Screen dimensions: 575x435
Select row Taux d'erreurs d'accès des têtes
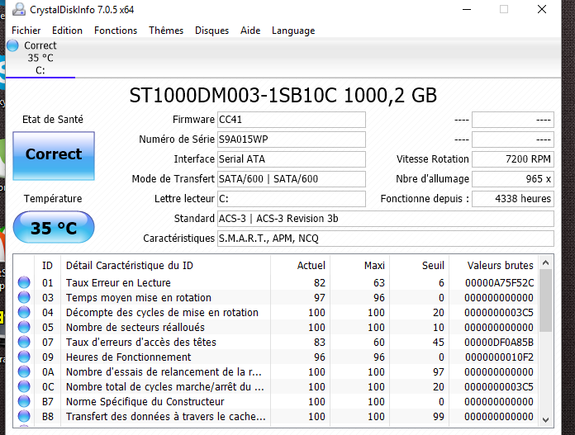(277, 342)
